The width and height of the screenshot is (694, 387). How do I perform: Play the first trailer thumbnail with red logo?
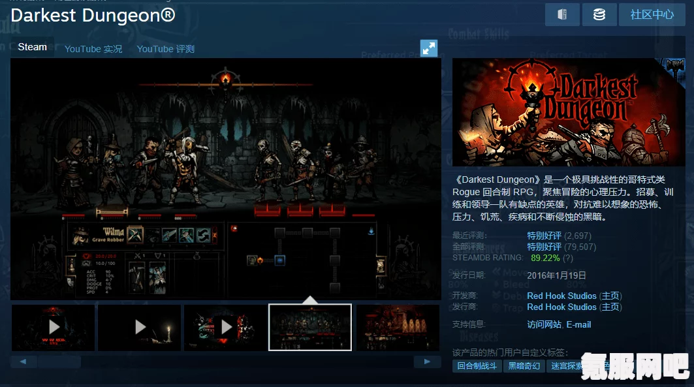(x=53, y=328)
